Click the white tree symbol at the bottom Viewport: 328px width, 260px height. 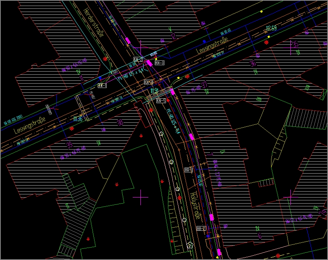[x=190, y=244]
